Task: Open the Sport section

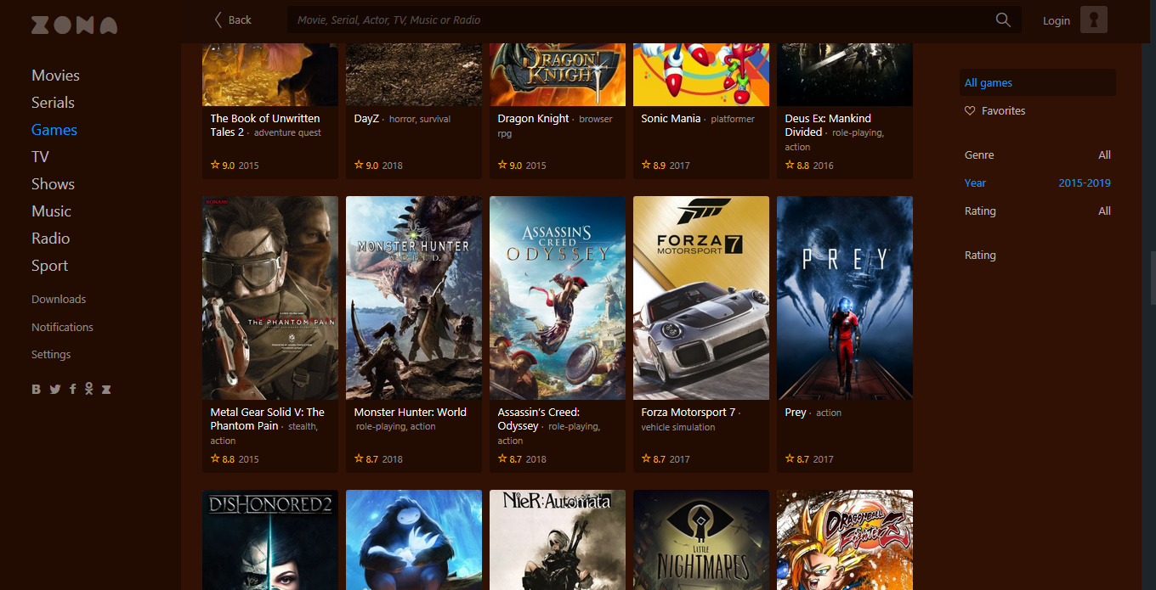Action: click(49, 266)
